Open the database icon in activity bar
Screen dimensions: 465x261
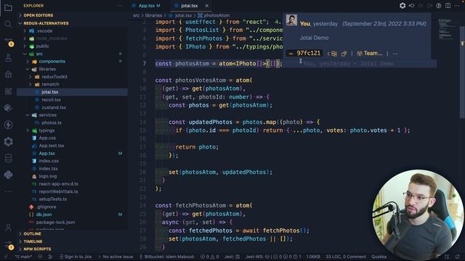coord(8,158)
